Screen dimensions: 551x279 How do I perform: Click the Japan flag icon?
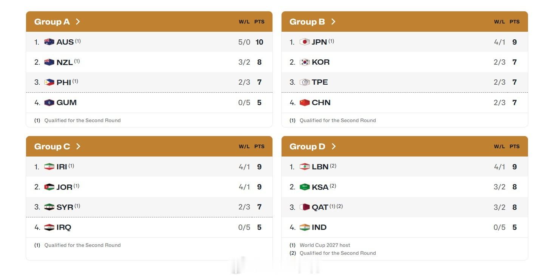pyautogui.click(x=305, y=42)
